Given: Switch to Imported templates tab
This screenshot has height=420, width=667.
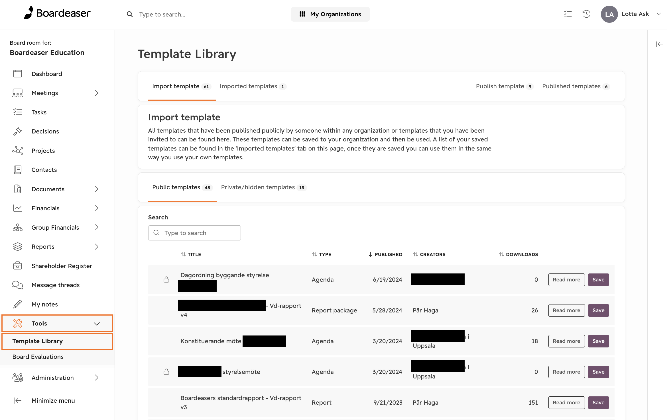Looking at the screenshot, I should pyautogui.click(x=253, y=86).
